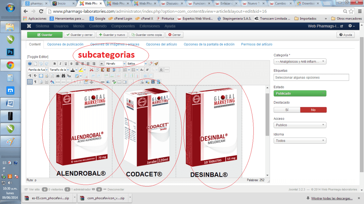Image resolution: width=364 pixels, height=204 pixels.
Task: Switch to Permisos del artículo tab
Action: click(256, 44)
